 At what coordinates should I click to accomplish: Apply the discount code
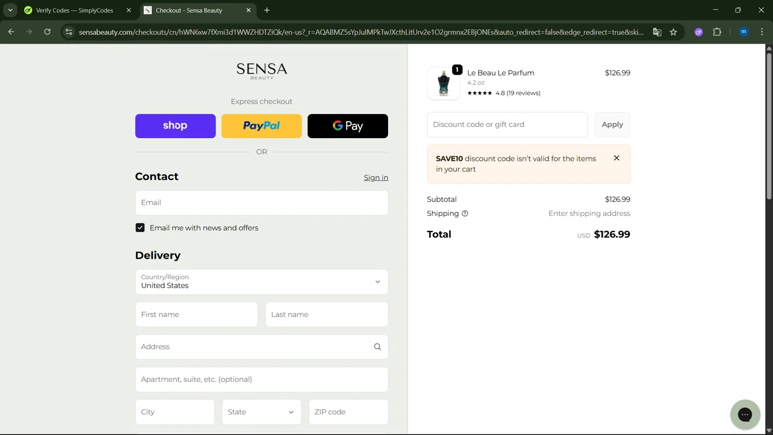[x=612, y=125]
